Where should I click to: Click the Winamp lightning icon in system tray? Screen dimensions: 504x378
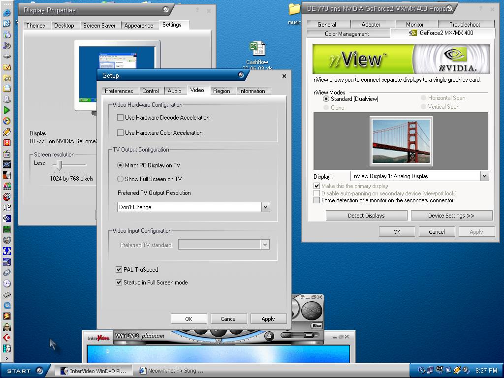(457, 370)
